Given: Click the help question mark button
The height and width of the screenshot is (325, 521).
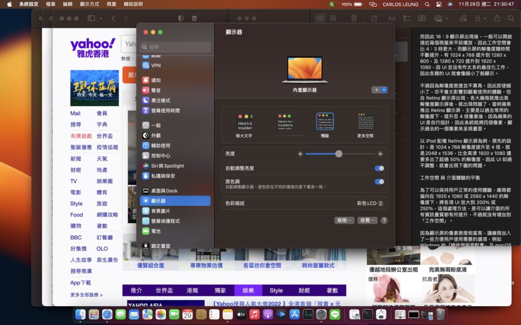Looking at the screenshot, I should pos(384,220).
